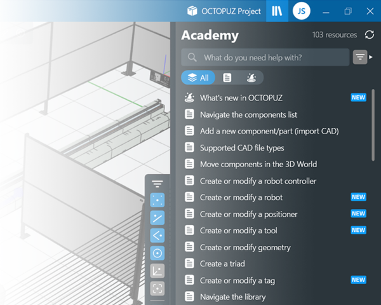This screenshot has width=381, height=305.
Task: Toggle the circle center snap tool
Action: tap(157, 253)
